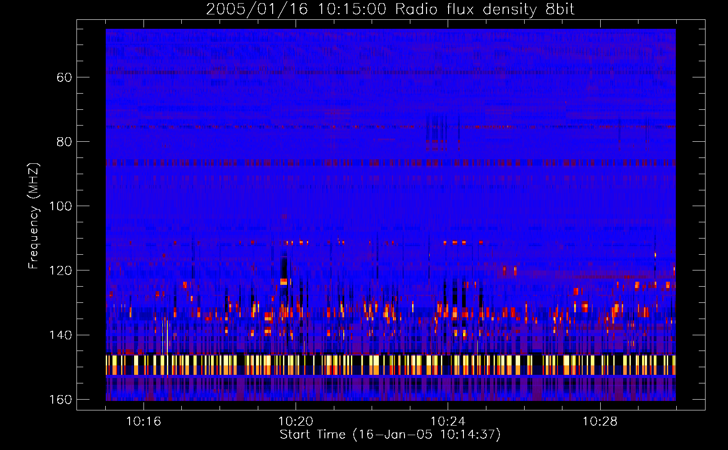
Task: Click the 'Start Time (16-Jan-05 10:14:37)' label
Action: click(x=390, y=435)
